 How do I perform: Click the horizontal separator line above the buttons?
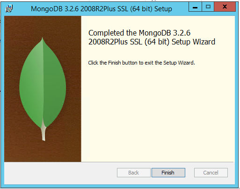[119, 162]
